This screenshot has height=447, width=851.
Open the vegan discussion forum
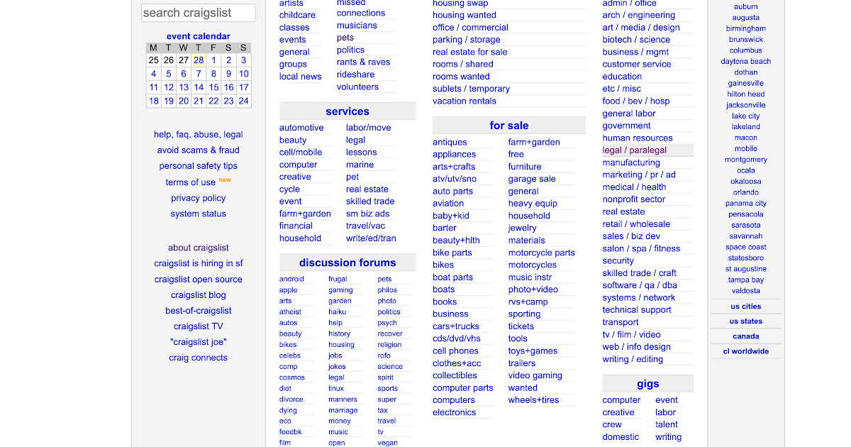click(388, 443)
